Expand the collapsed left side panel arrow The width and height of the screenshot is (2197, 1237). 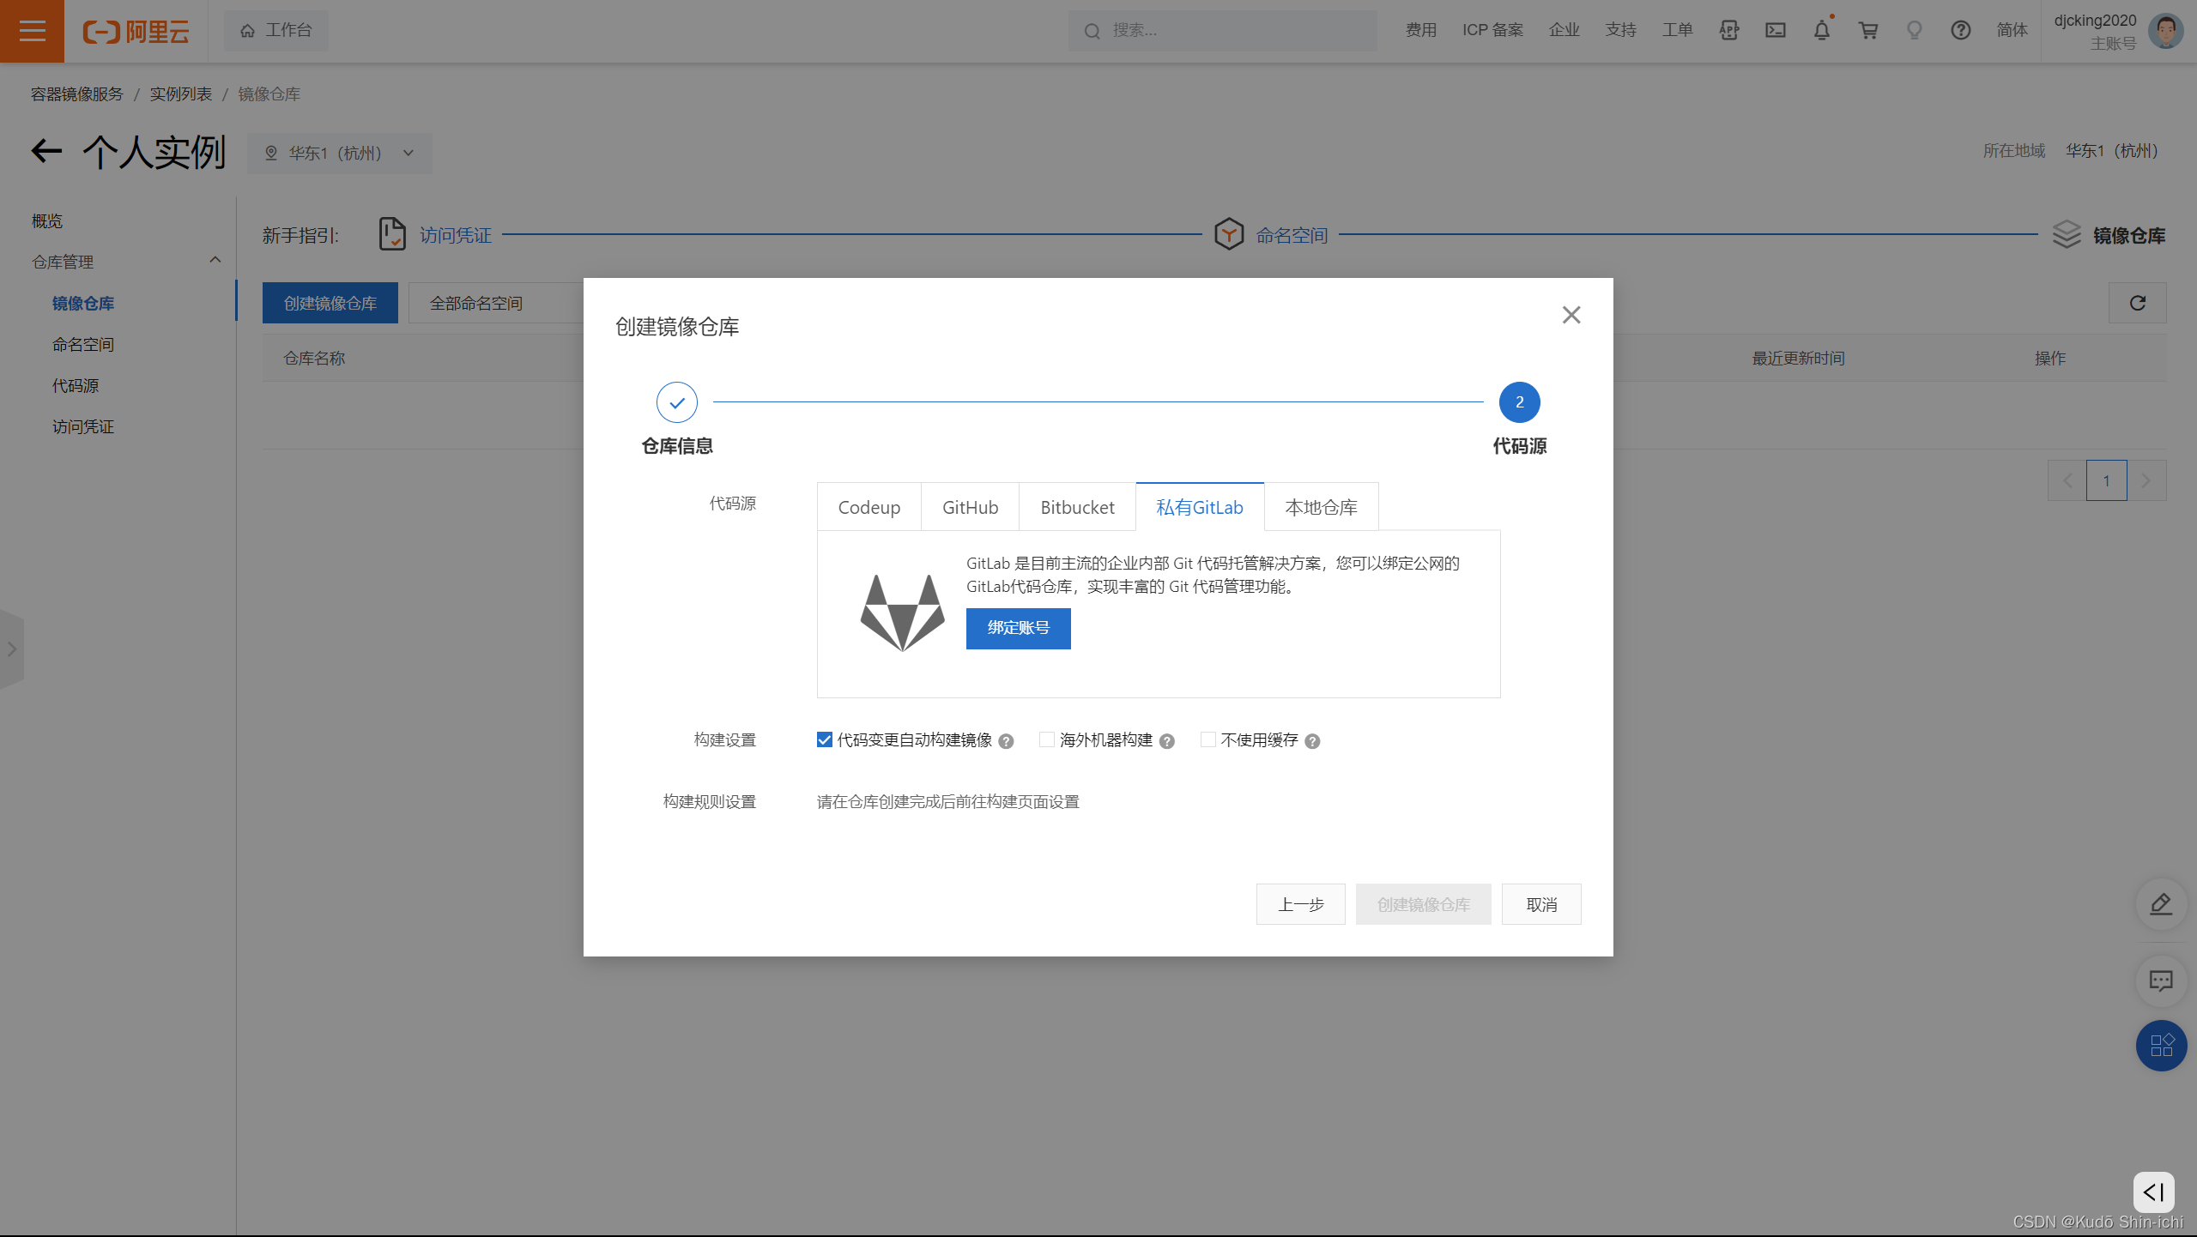pyautogui.click(x=12, y=649)
